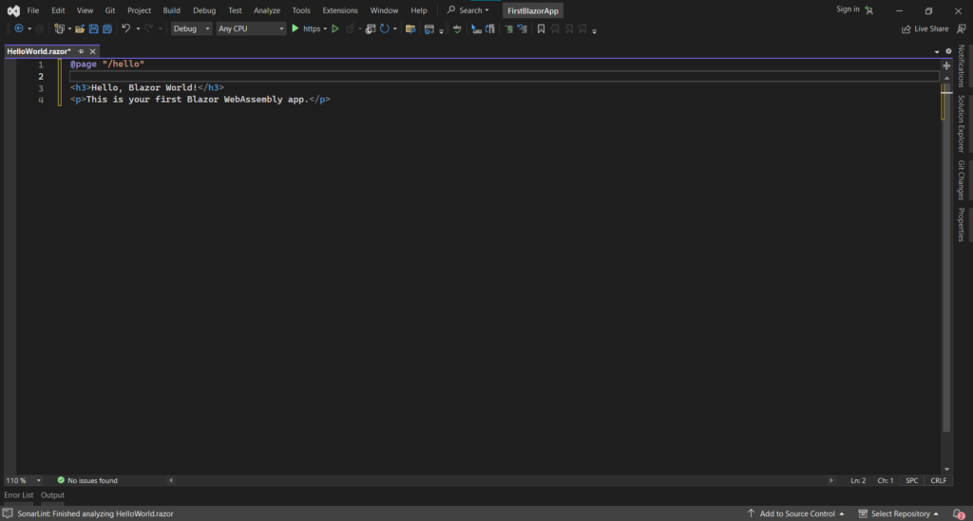
Task: Switch to the Error List tab
Action: (x=19, y=495)
